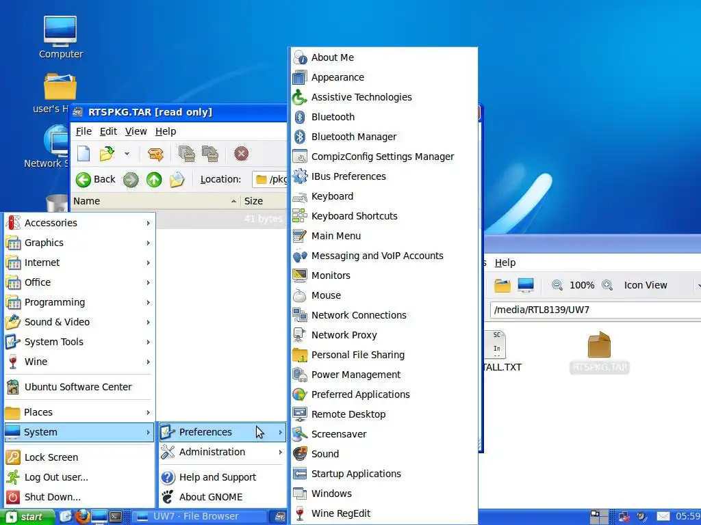This screenshot has height=525, width=701.
Task: Expand the Graphics submenu
Action: 79,243
